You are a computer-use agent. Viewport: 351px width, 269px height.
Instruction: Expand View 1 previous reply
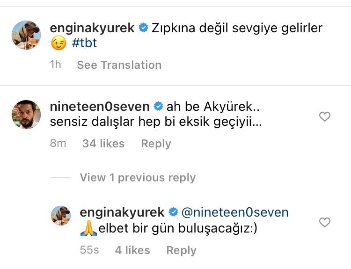point(138,178)
